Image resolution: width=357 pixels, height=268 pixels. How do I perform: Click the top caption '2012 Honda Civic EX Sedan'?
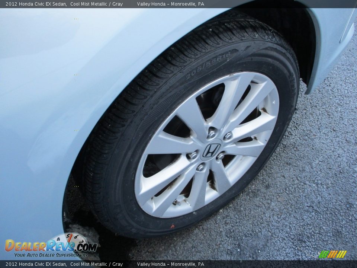point(36,4)
